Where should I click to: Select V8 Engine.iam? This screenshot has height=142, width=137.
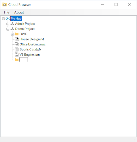[x=30, y=55]
